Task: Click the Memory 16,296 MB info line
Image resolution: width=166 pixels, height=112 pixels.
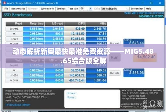Action: [15, 101]
